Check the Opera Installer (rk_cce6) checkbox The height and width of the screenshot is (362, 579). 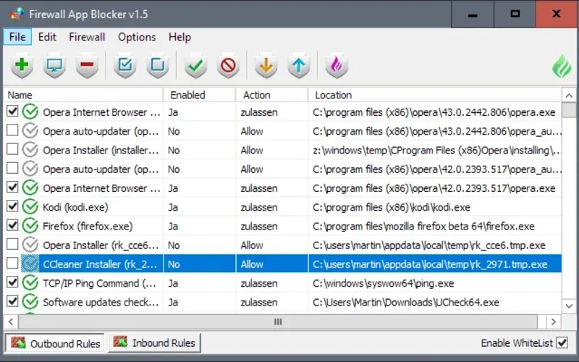tap(12, 244)
